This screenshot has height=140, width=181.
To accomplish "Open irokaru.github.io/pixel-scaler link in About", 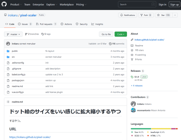I will 149,40.
